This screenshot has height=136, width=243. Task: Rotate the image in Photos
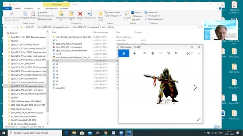tap(169, 53)
